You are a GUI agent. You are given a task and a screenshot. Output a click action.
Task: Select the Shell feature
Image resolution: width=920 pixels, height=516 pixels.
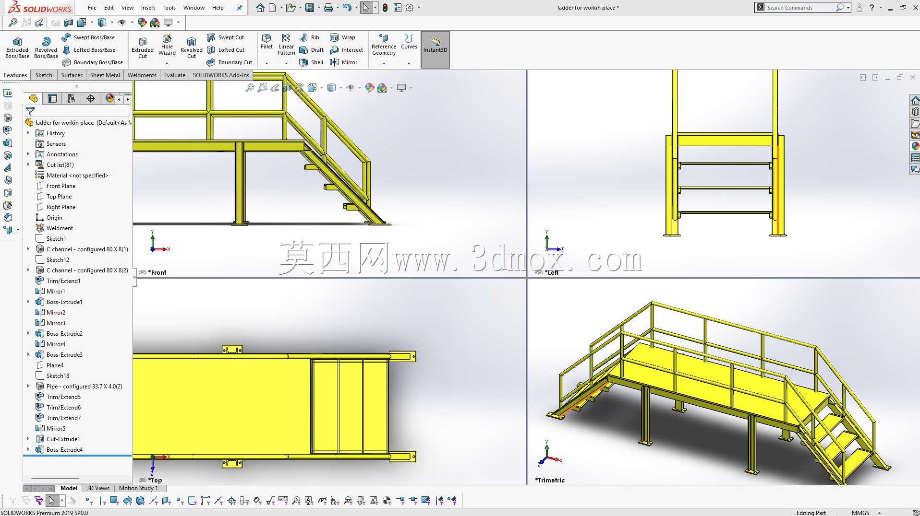(x=311, y=62)
